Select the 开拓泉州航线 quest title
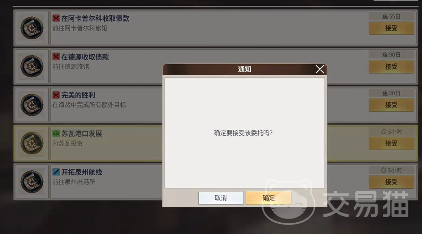Screen dimensions: 422x234 tap(82, 172)
